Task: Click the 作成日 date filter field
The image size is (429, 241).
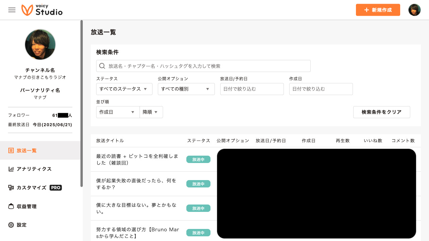Action: tap(321, 89)
